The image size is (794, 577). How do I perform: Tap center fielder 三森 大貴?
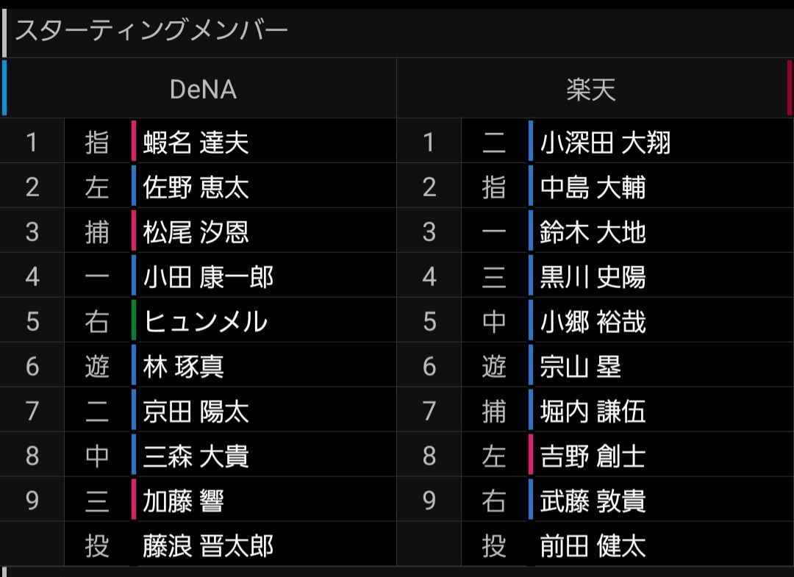(196, 456)
